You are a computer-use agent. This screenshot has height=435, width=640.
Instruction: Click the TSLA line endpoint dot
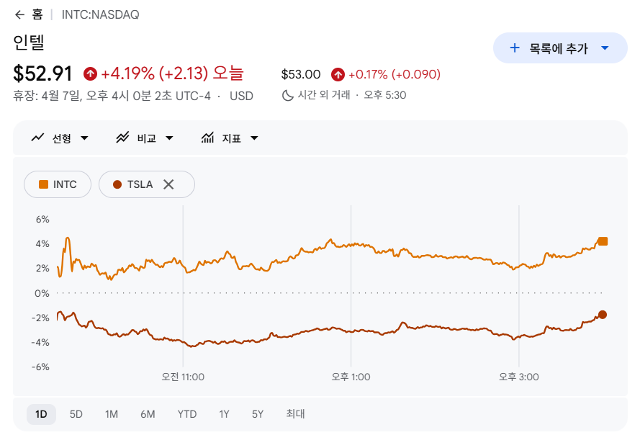[603, 315]
